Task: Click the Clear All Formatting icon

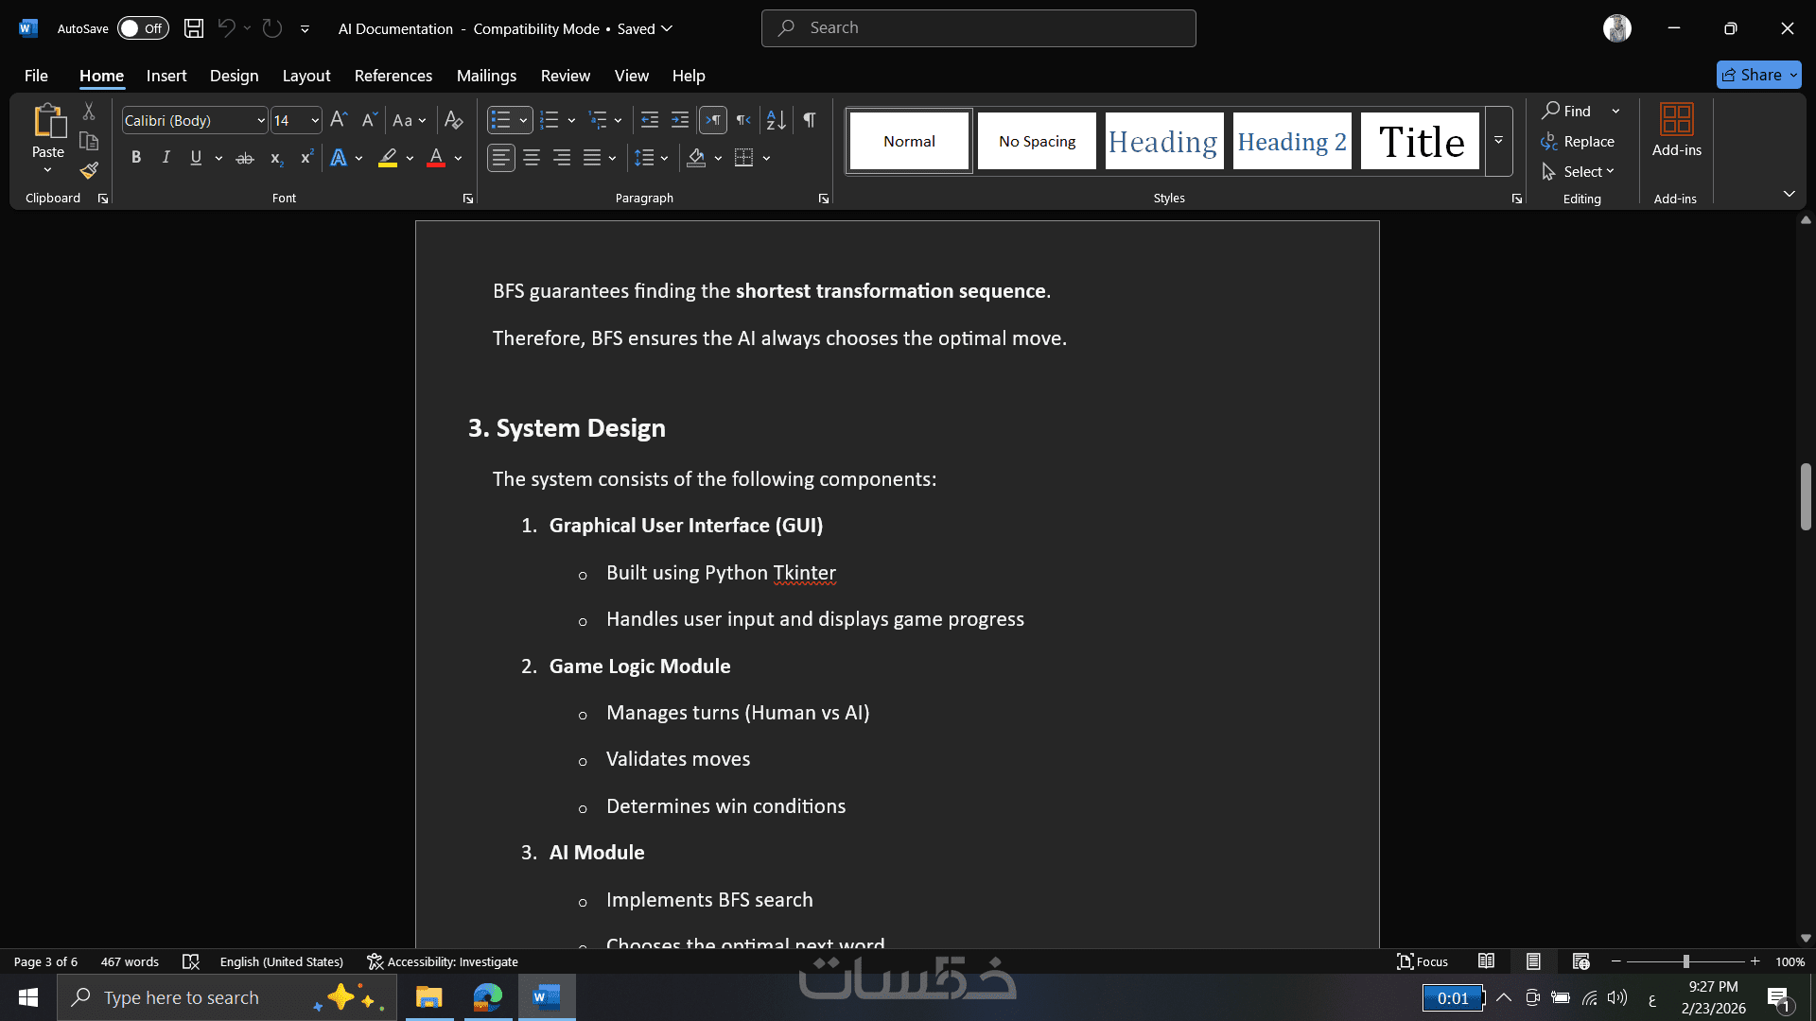Action: (x=454, y=120)
